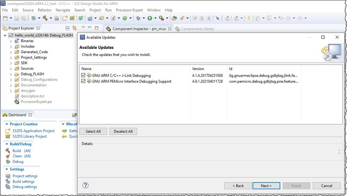The height and width of the screenshot is (196, 347).
Task: Click the Back navigation arrow icon
Action: (x=288, y=18)
